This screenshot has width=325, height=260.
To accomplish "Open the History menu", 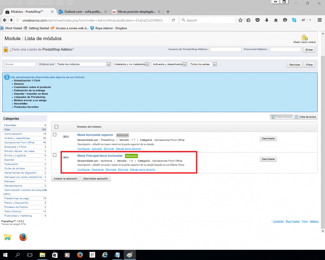I will coord(31,2).
